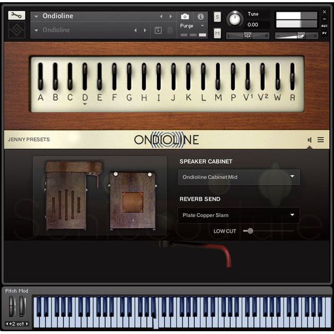Open the hamburger menu icon
This screenshot has height=334, width=334.
coord(321,140)
